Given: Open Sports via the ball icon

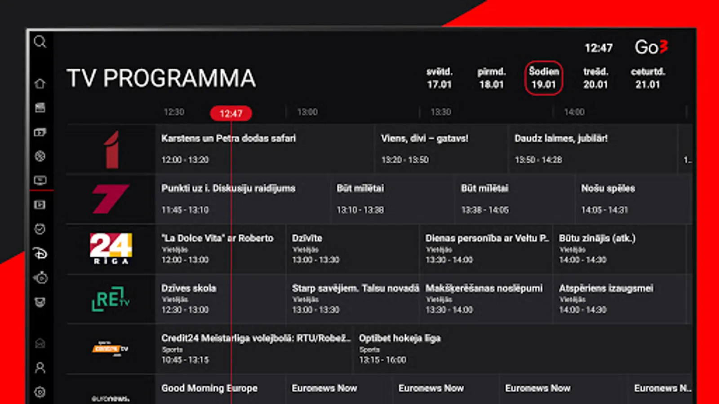Looking at the screenshot, I should [40, 156].
